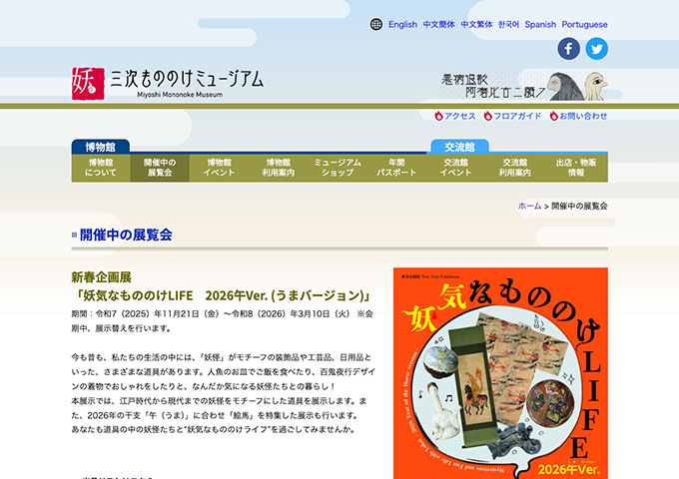The height and width of the screenshot is (479, 679).
Task: Open 出店・物販情報 menu item
Action: tap(576, 168)
